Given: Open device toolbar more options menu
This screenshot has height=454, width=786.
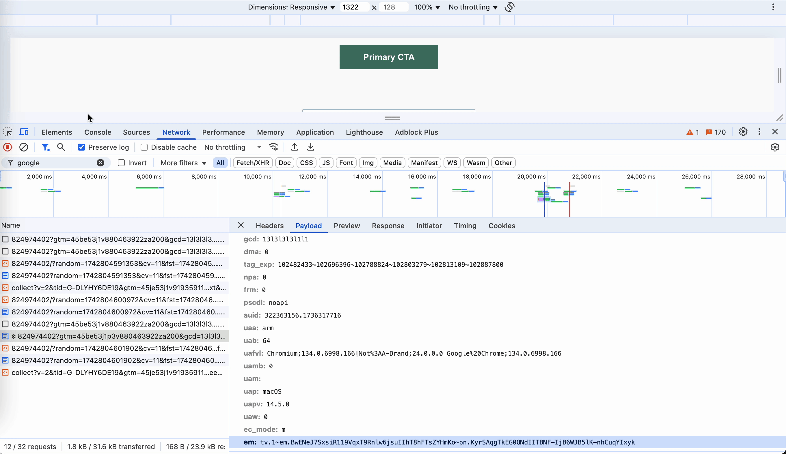Looking at the screenshot, I should [773, 7].
